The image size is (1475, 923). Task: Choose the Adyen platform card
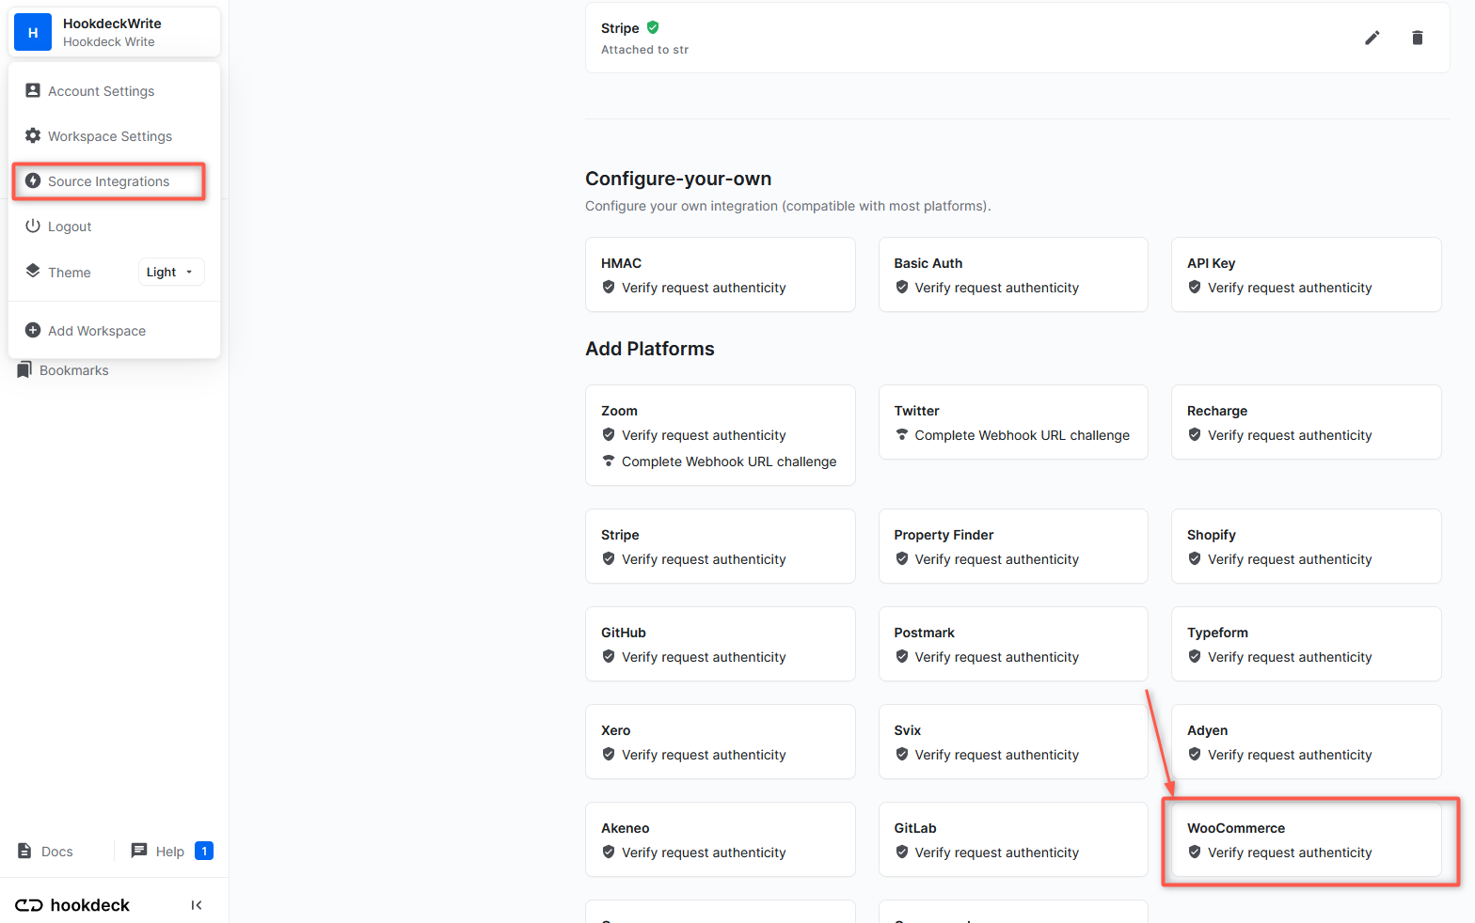tap(1307, 742)
